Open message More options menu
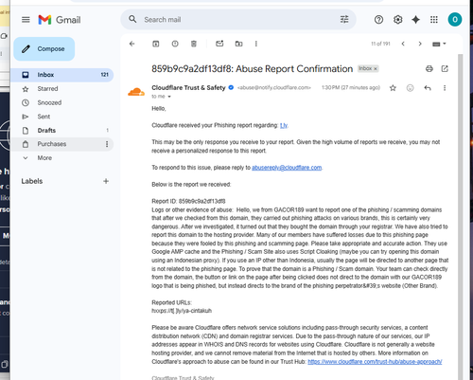This screenshot has height=380, width=473. tap(445, 88)
